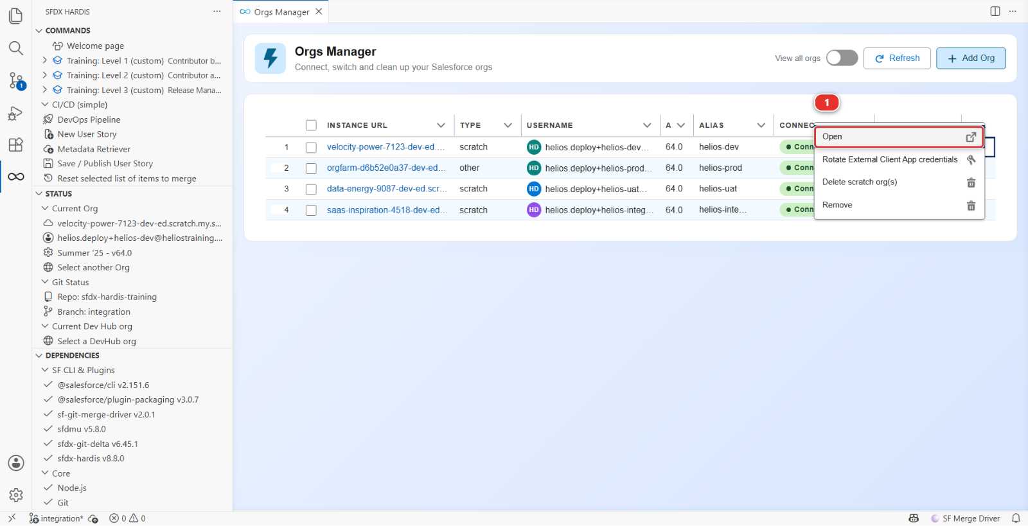Screen dimensions: 1028x526
Task: Click the notifications bell in status bar
Action: pos(1016,518)
